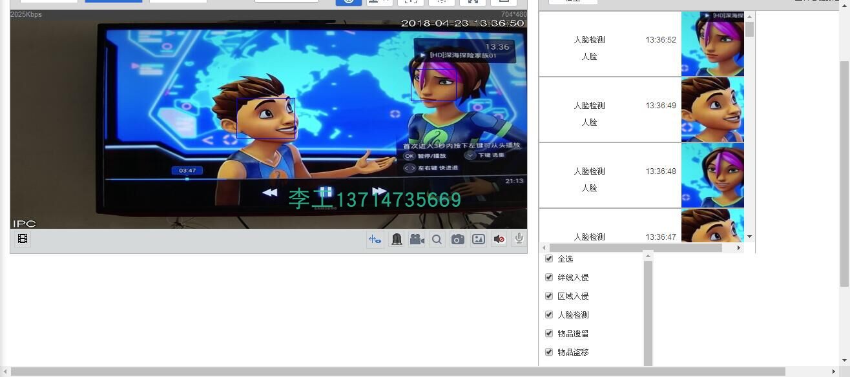850x377 pixels.
Task: Click the 人脸 text in the 13:36:49 row
Action: [589, 122]
